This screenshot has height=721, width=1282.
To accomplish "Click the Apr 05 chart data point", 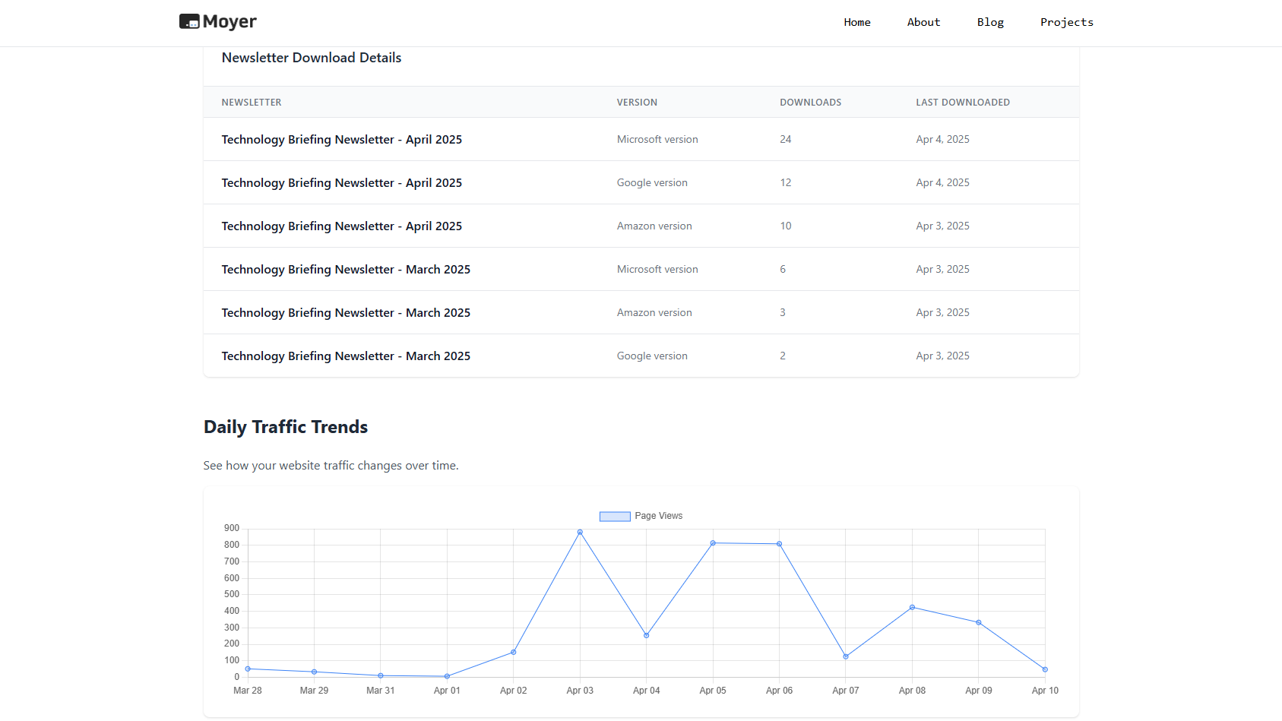I will 713,543.
